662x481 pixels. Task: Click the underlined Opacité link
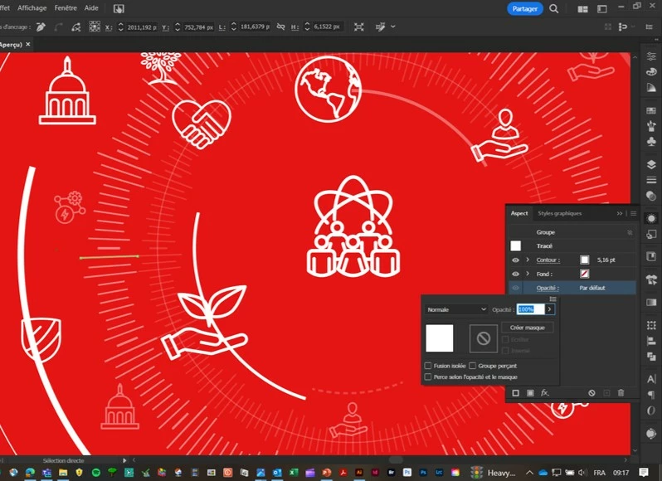click(548, 288)
